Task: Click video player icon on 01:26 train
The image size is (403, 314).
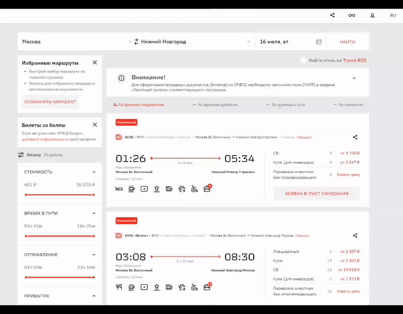Action: pos(144,189)
